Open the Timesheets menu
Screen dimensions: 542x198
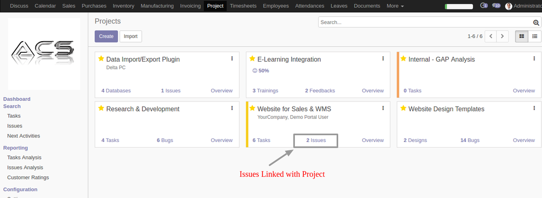[243, 6]
